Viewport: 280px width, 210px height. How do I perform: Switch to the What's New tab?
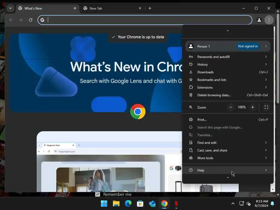[48, 8]
